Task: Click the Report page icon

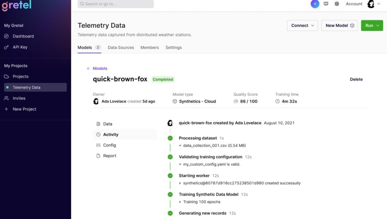Action: (98, 155)
